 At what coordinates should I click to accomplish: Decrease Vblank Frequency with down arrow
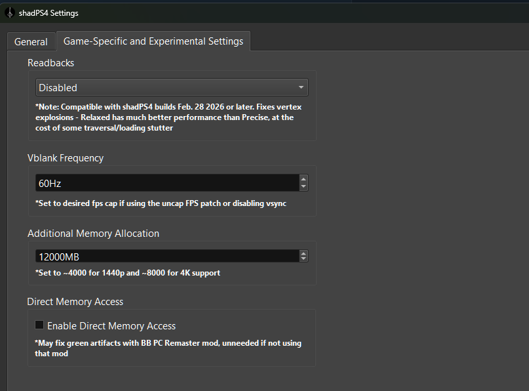304,187
